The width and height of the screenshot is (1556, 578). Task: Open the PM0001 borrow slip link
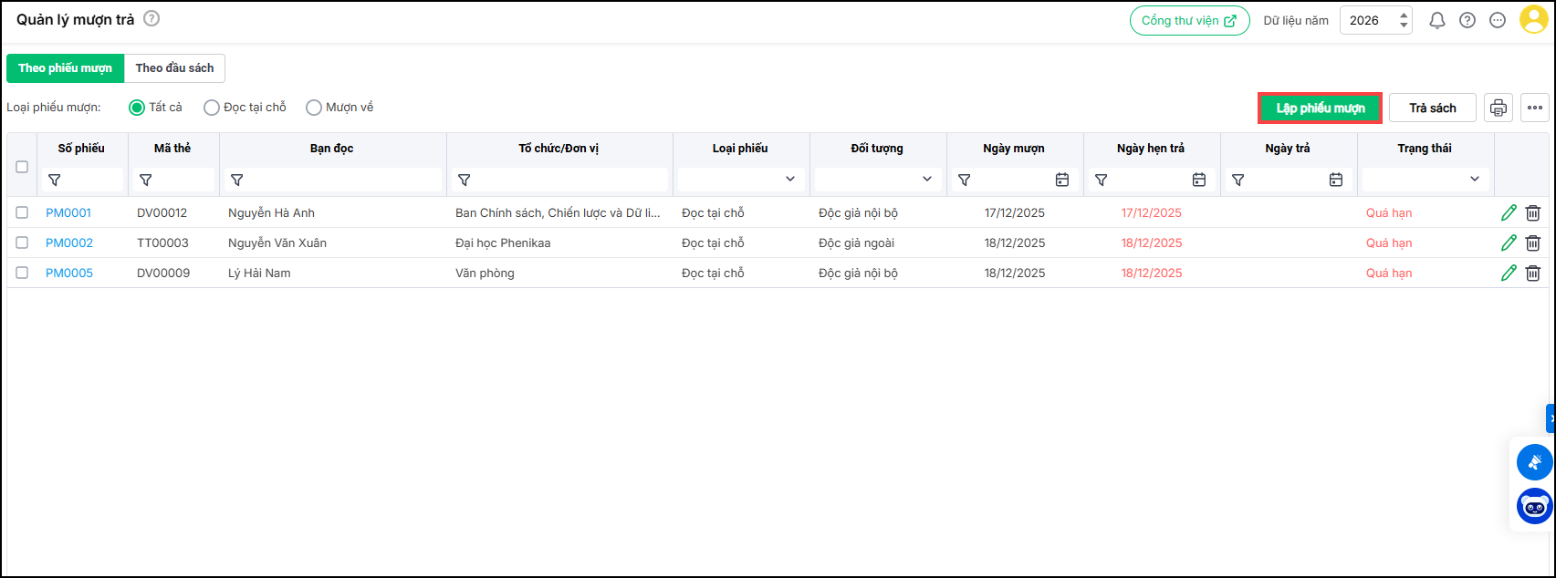click(68, 213)
